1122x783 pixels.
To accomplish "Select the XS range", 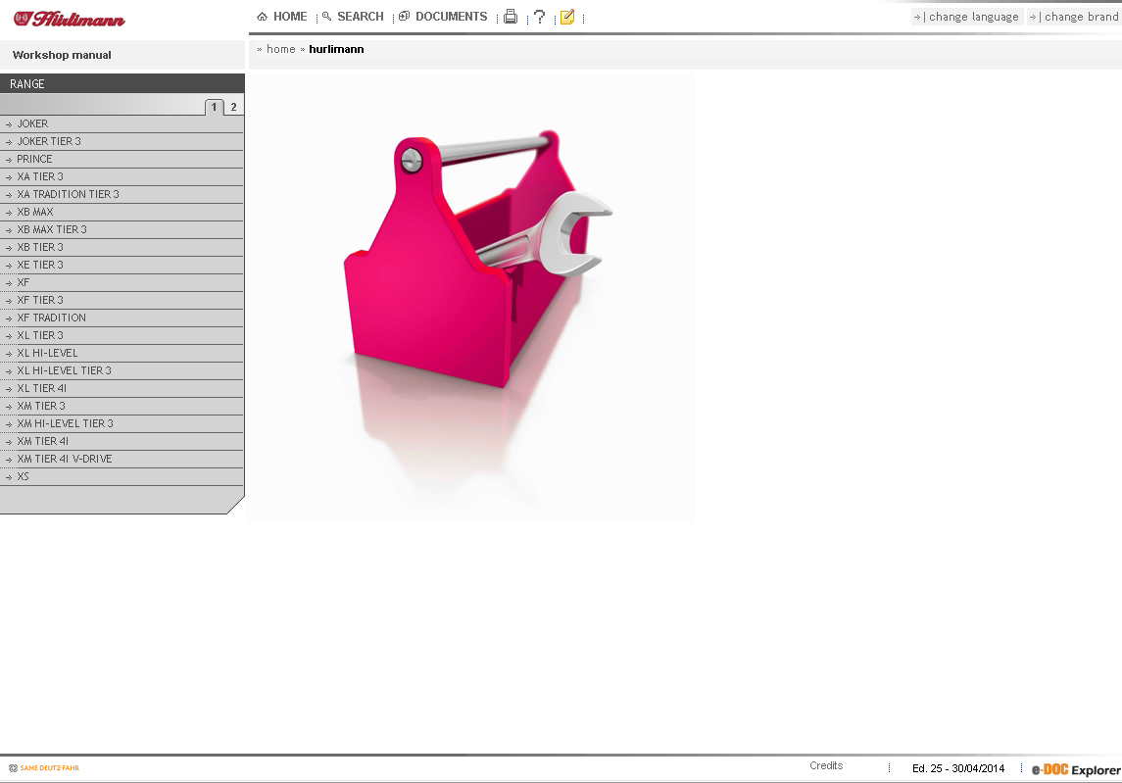I will pyautogui.click(x=122, y=476).
